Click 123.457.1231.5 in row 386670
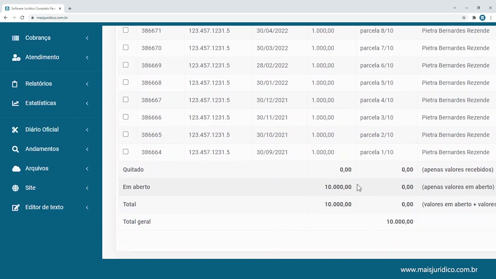Image resolution: width=496 pixels, height=279 pixels. [209, 48]
